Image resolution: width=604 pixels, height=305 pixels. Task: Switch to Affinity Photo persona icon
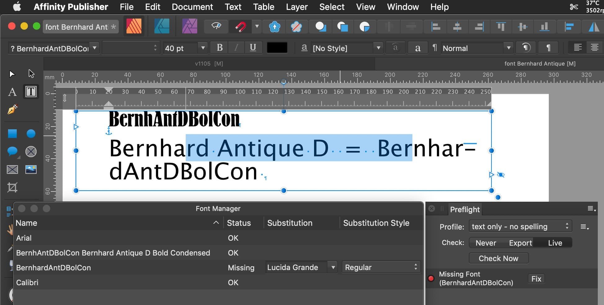[189, 27]
